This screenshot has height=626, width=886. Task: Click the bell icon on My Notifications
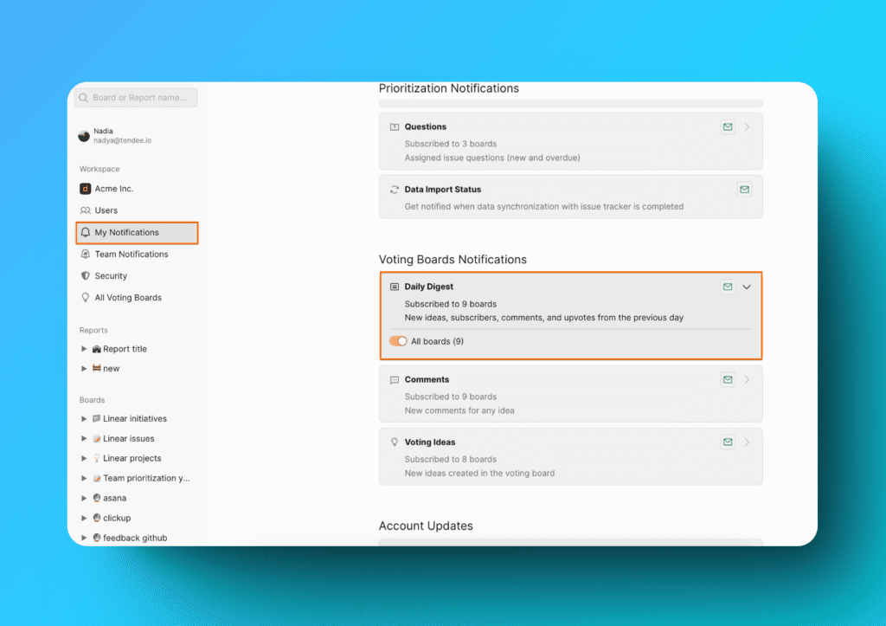[x=84, y=232]
